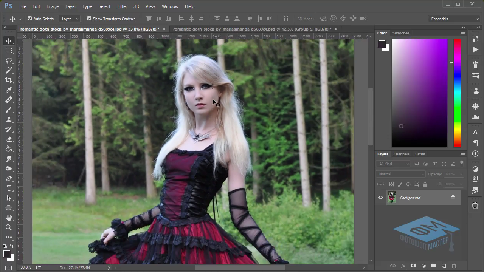Select the Lasso tool

[9, 60]
